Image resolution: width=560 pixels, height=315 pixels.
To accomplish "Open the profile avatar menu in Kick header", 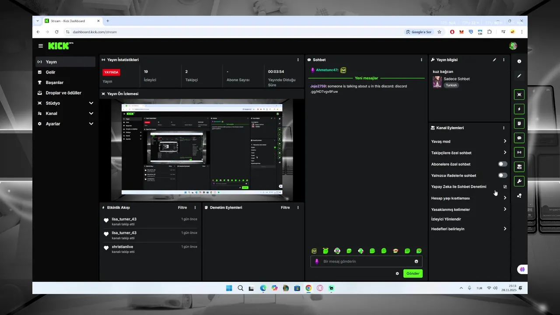I will 513,46.
